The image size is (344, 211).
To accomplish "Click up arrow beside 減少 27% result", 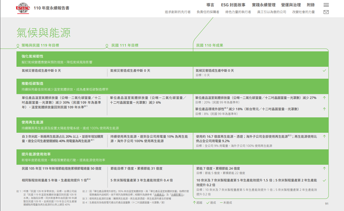I will tap(324, 98).
